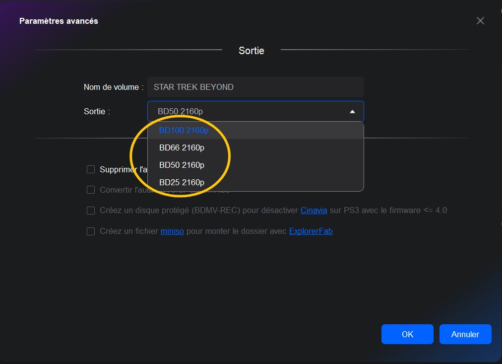Open the ExplorerFab link
Screen dimensions: 502x364
[x=311, y=231]
